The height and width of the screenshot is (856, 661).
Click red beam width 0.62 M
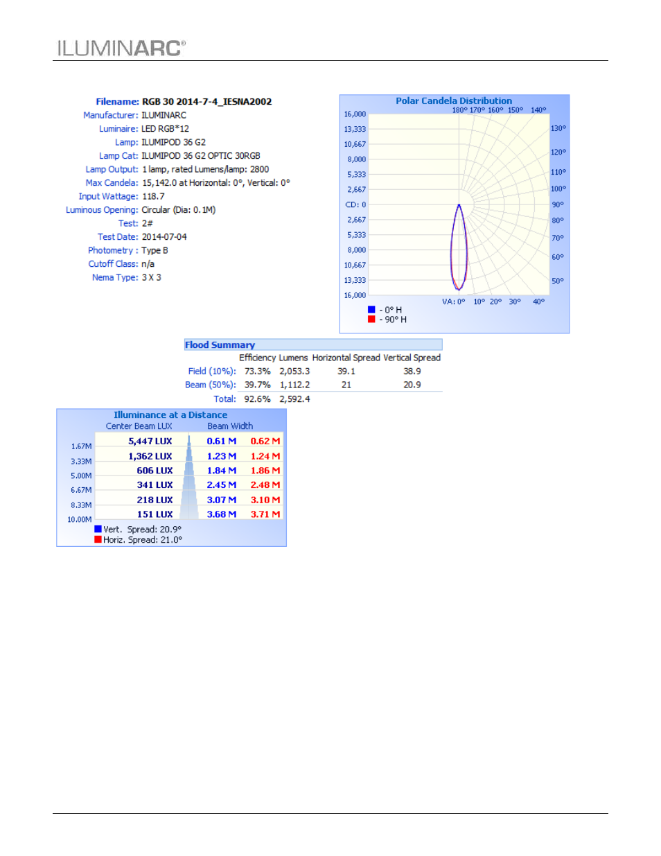tap(265, 441)
